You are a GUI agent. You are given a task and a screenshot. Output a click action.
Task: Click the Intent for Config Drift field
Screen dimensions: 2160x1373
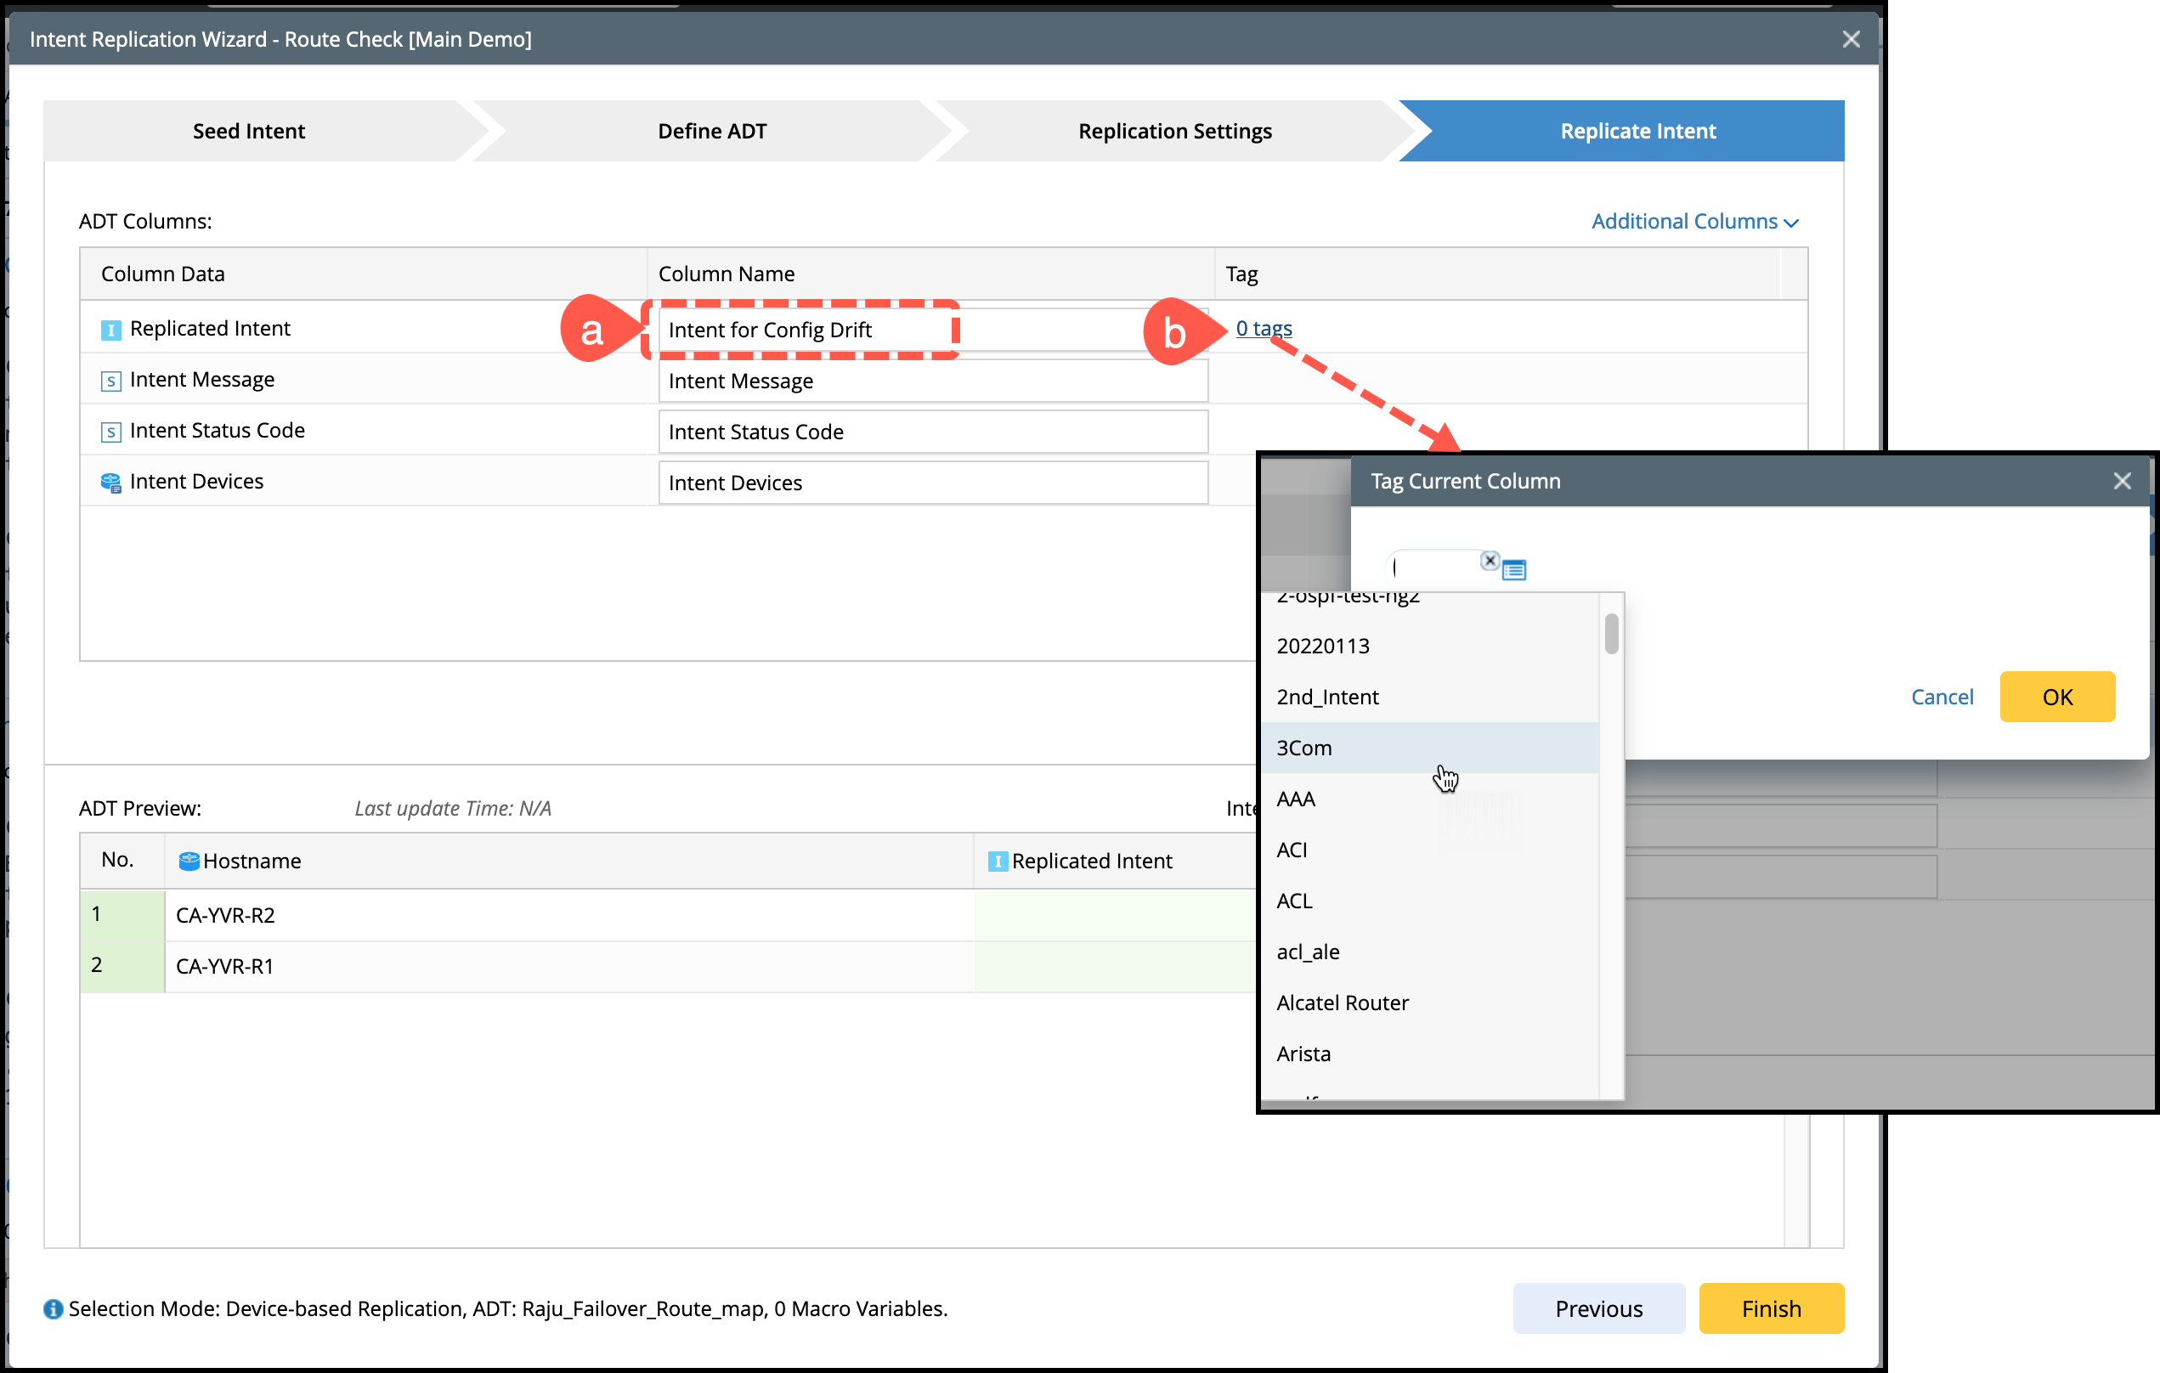807,330
